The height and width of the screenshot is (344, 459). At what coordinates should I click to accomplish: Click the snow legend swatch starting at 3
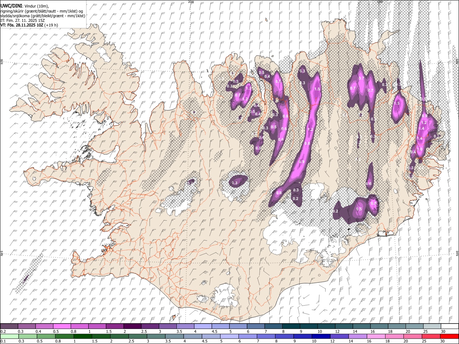pyautogui.click(x=167, y=326)
